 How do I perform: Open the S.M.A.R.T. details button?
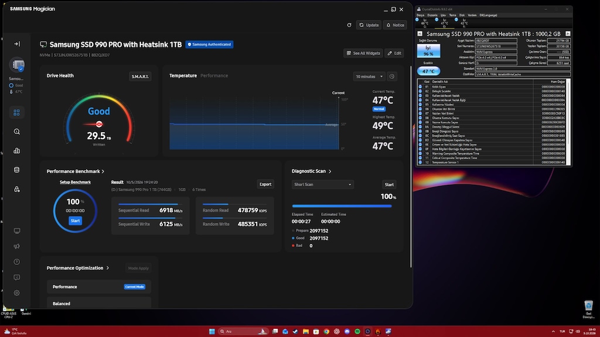(x=140, y=77)
